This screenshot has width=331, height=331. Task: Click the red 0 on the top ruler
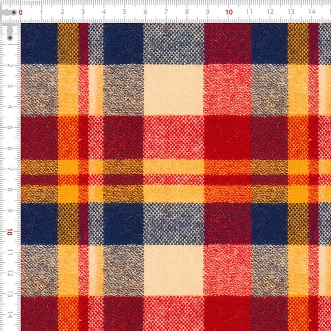point(21,12)
